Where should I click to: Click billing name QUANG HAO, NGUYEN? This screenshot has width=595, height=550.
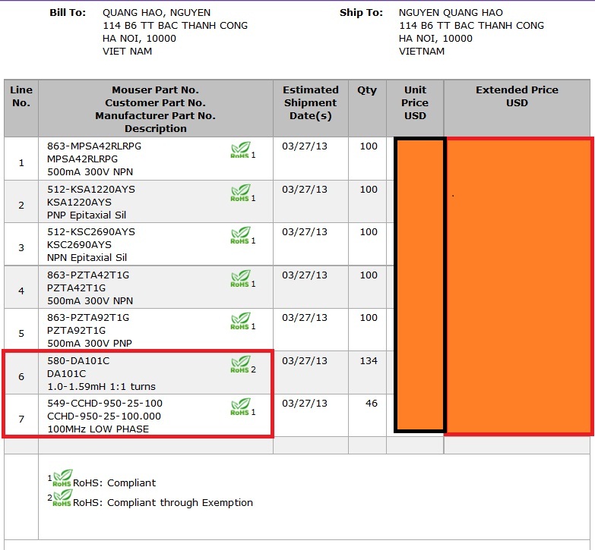point(157,12)
